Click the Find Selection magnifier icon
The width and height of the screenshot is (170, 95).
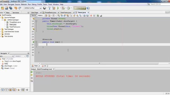pos(58,16)
